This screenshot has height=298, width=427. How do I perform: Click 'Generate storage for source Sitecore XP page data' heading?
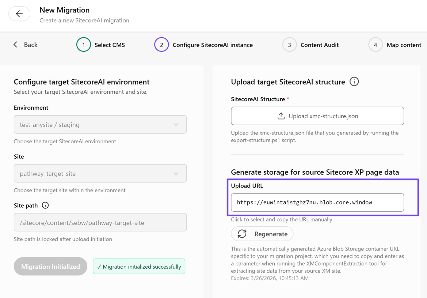pos(315,172)
